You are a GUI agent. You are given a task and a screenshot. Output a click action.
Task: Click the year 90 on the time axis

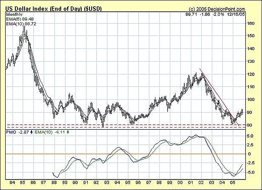click(x=75, y=182)
